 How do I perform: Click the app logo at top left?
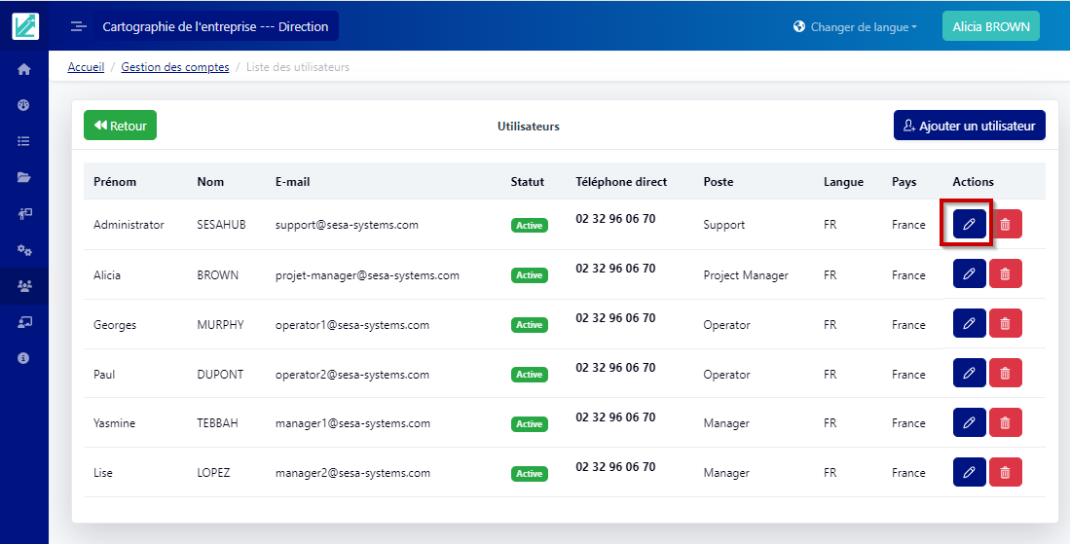(x=25, y=26)
